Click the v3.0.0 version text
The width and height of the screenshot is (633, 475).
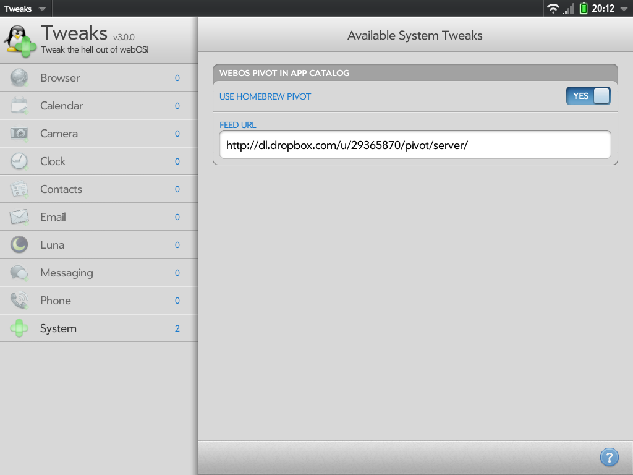[x=124, y=37]
